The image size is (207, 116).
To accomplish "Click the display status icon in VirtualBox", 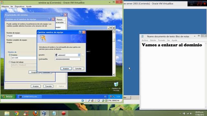I will [98, 101].
